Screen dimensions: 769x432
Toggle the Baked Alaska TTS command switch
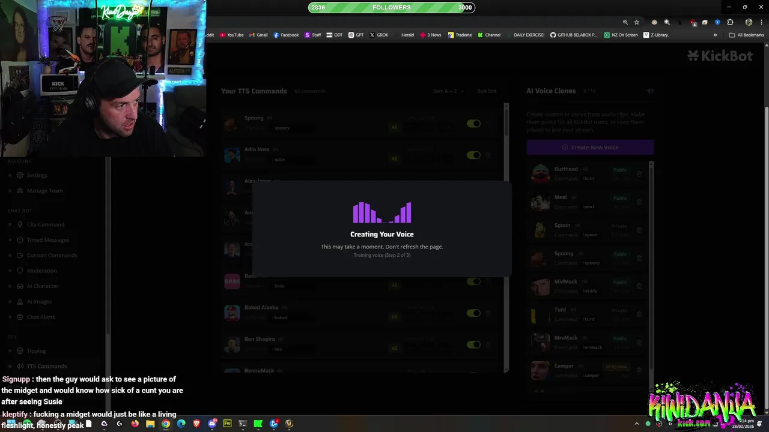[x=473, y=313]
